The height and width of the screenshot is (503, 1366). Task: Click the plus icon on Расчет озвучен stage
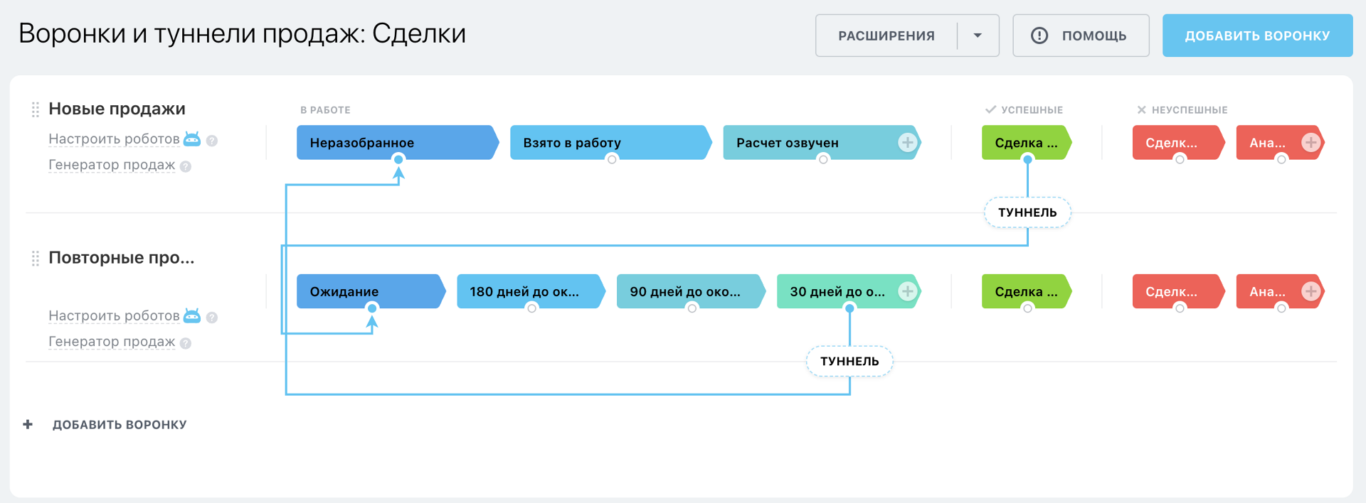907,142
